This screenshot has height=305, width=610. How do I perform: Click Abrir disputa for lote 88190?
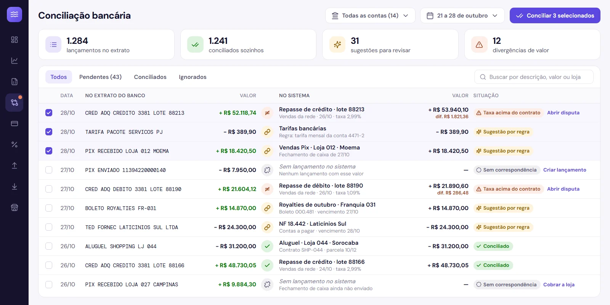click(x=563, y=189)
